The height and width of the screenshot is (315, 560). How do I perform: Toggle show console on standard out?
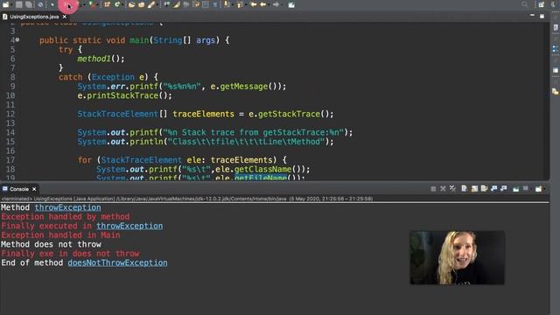[x=493, y=189]
